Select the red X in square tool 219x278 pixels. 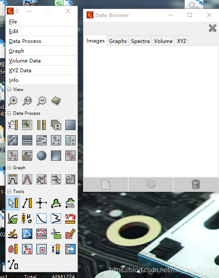(x=42, y=249)
